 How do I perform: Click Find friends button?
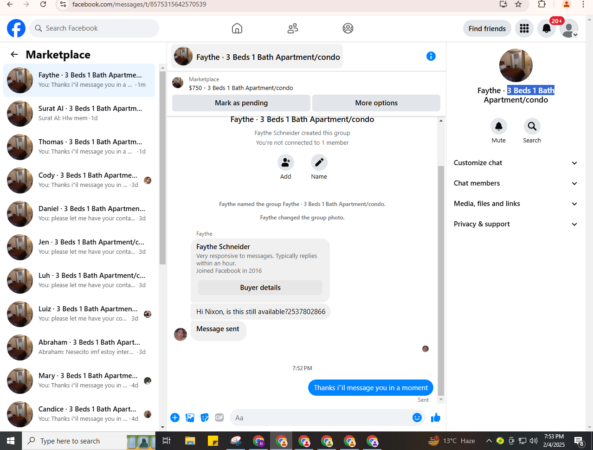(487, 28)
